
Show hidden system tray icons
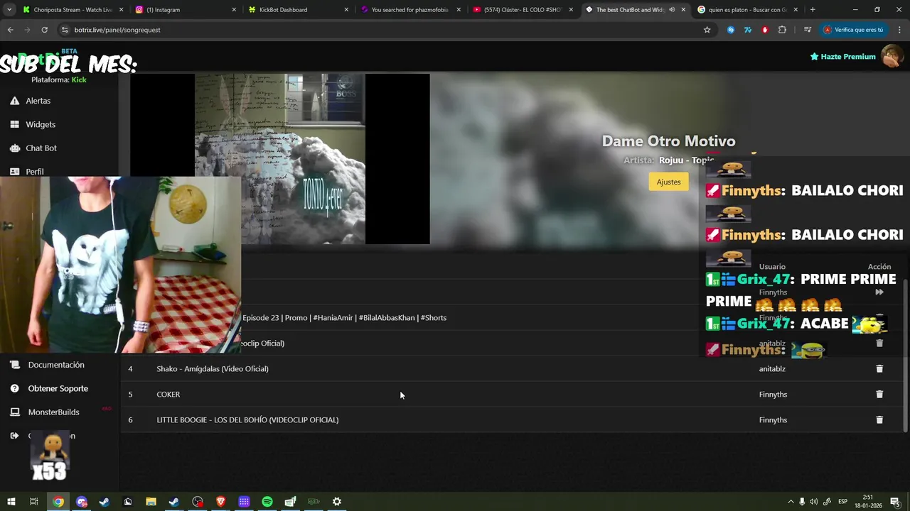791,502
